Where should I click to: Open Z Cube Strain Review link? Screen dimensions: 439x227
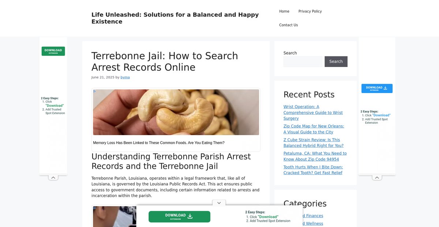click(x=314, y=143)
